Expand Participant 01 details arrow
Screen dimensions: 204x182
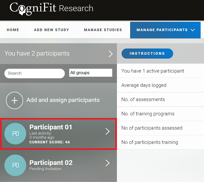(108, 131)
